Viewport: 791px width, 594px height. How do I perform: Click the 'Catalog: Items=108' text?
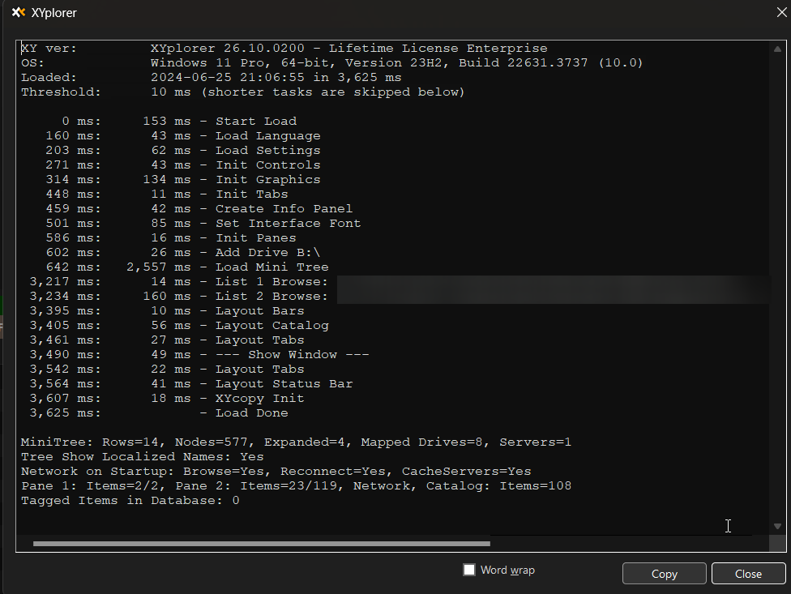498,486
